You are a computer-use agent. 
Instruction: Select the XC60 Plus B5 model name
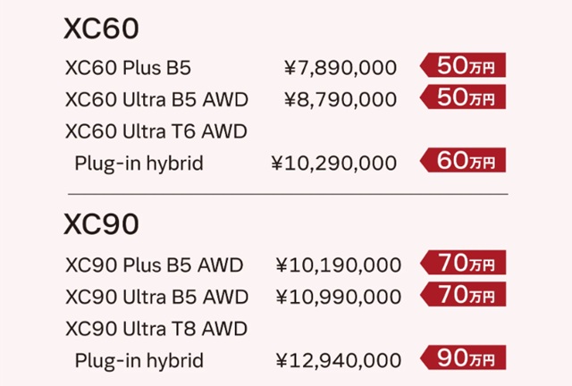[128, 68]
